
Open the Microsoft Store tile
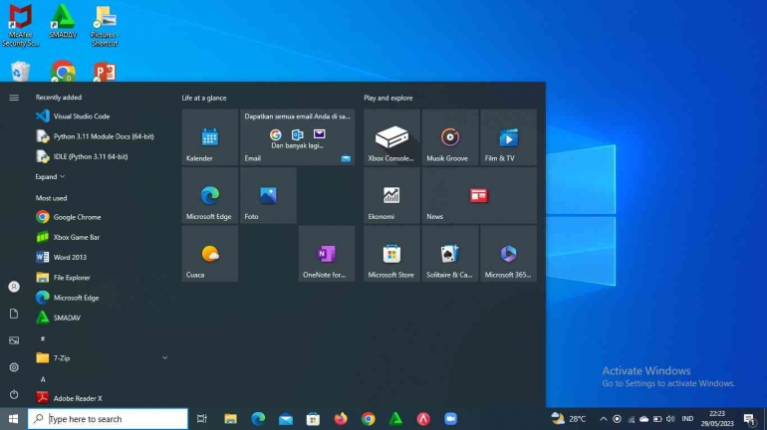[x=391, y=254]
